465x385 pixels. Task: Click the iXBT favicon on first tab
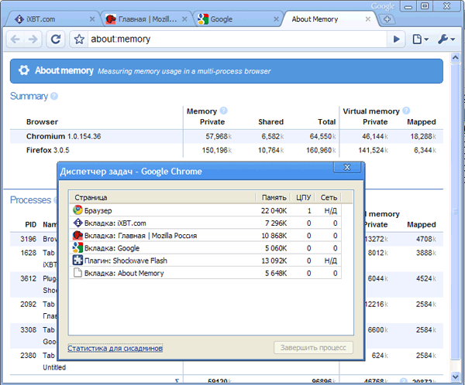point(19,19)
